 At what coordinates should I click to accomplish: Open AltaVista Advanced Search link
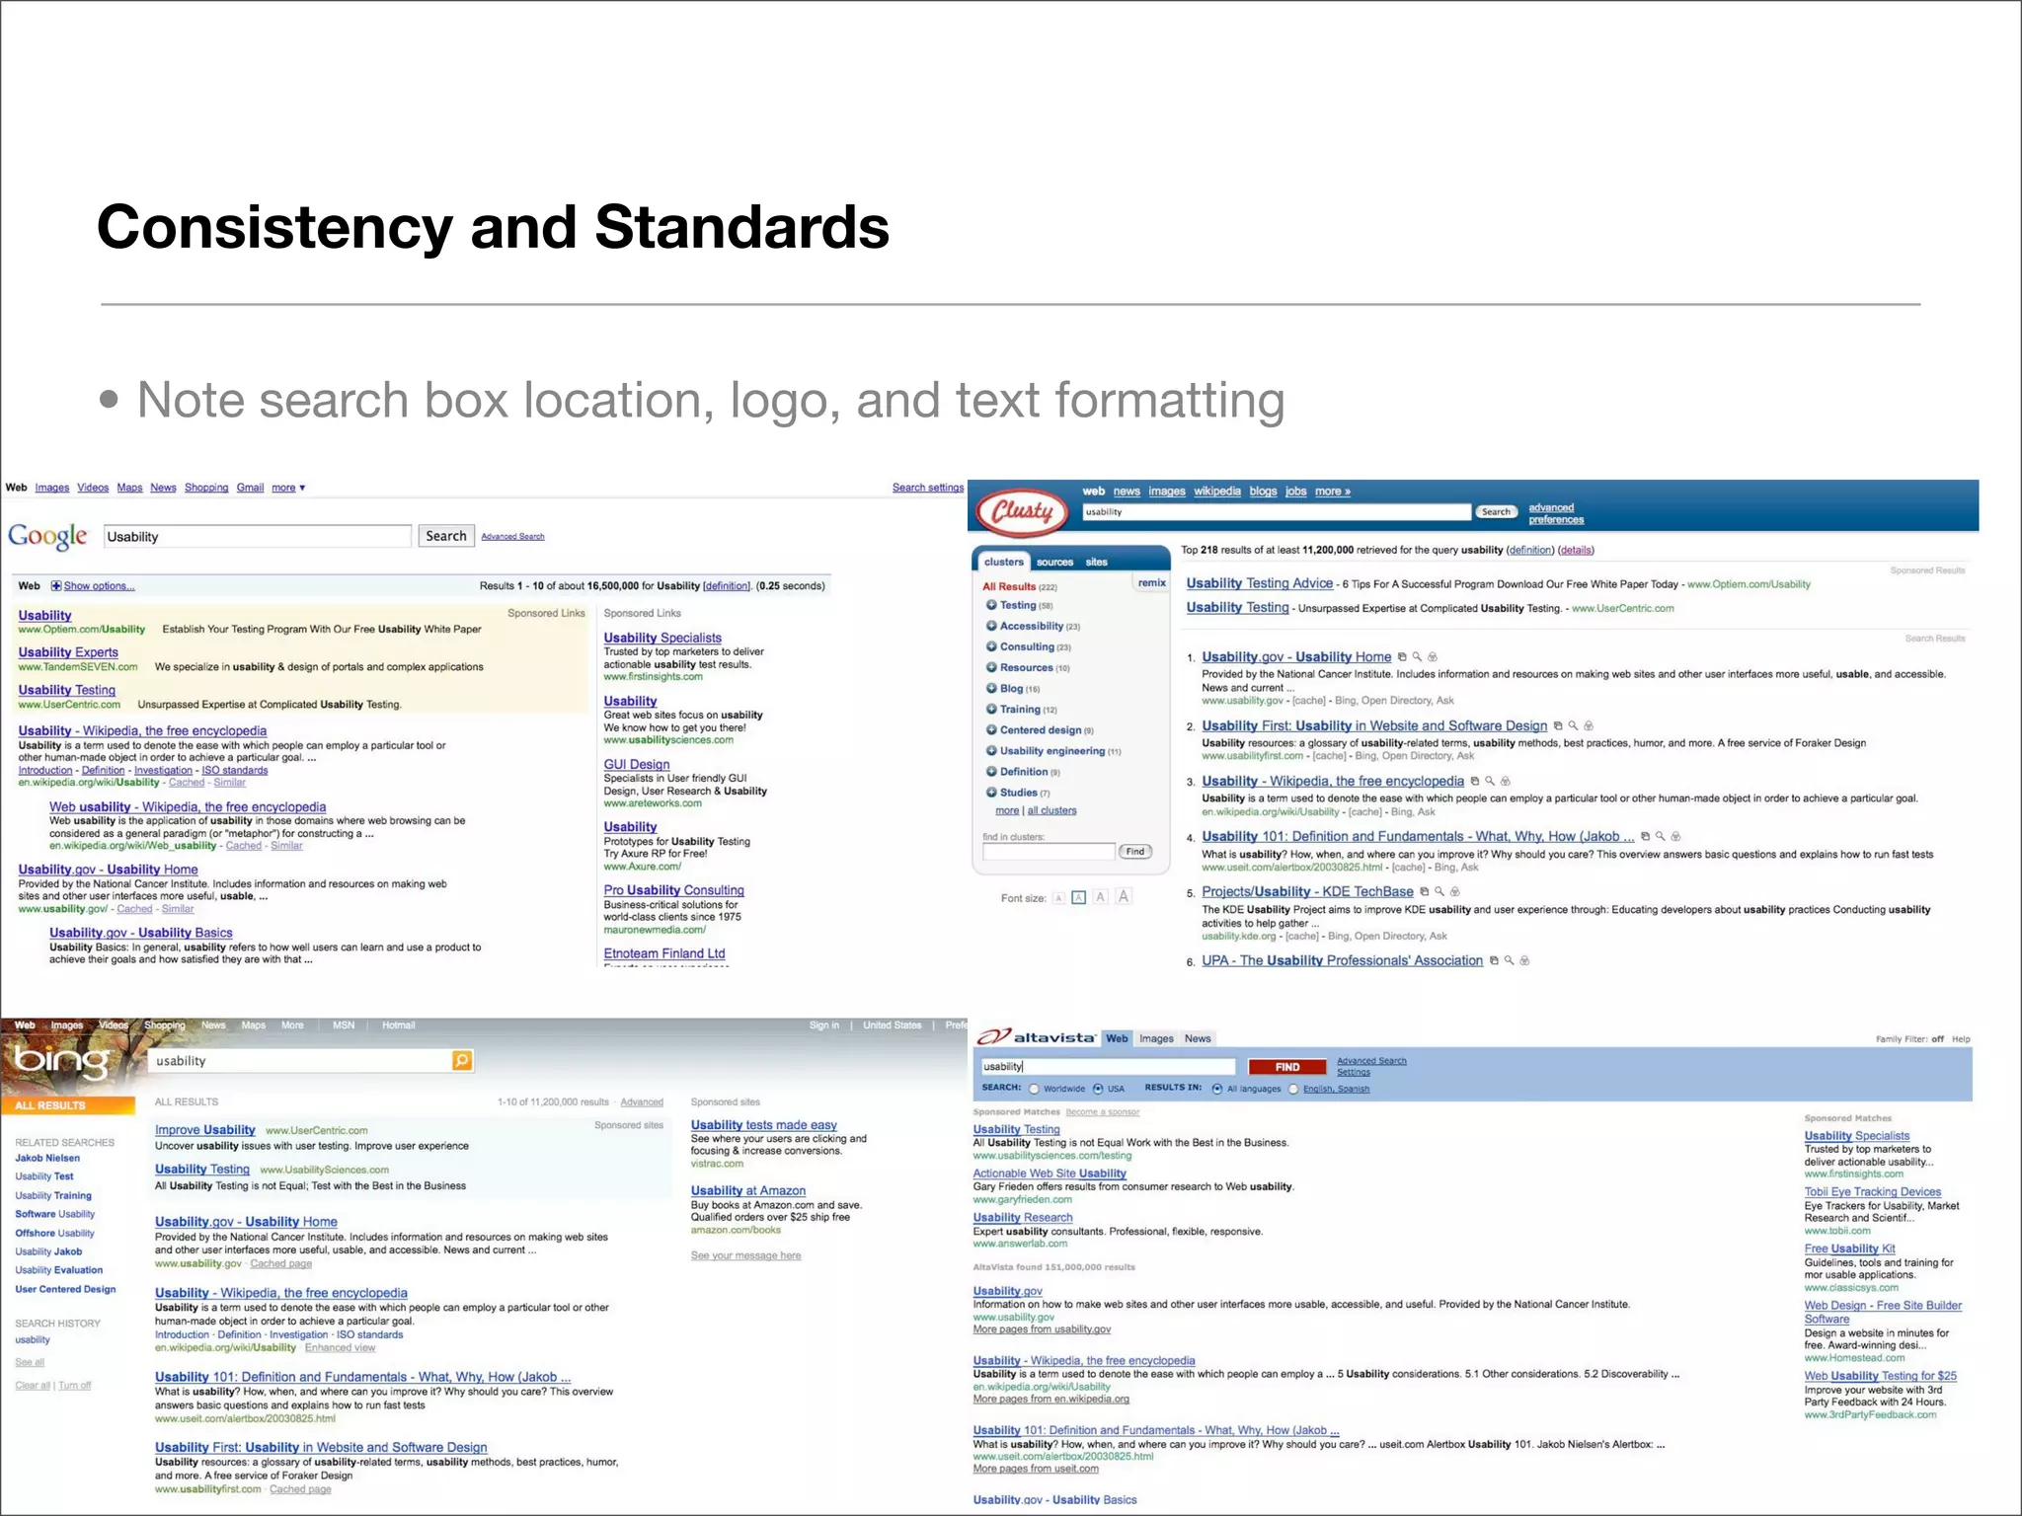[x=1371, y=1061]
